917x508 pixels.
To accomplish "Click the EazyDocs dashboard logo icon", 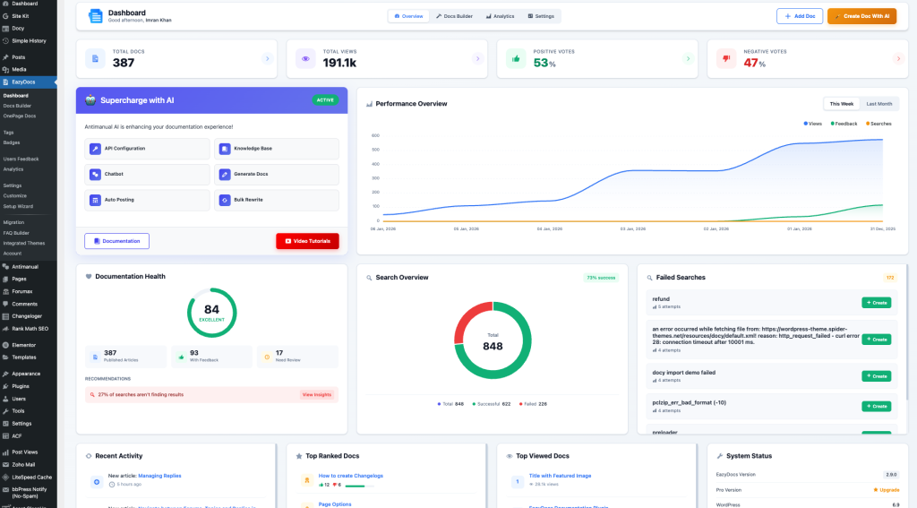I will point(95,16).
